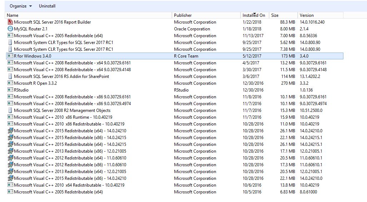Select Visual C++ 2010 x86 Runtime - 10.0.40219 name
This screenshot has height=202, width=367.
tap(63, 117)
